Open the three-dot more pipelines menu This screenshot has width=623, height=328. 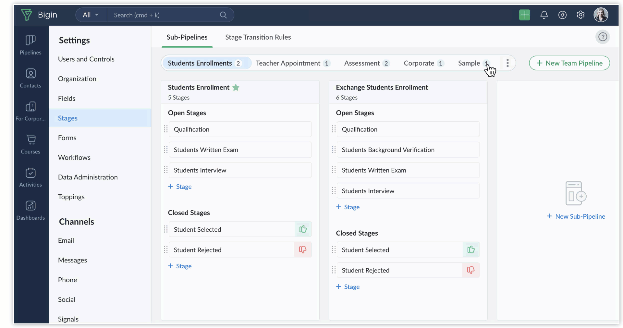[x=507, y=63]
